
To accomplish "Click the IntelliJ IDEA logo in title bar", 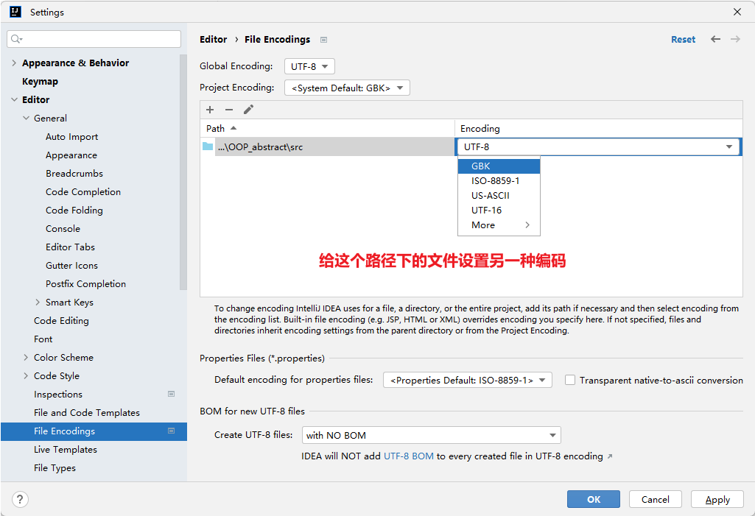I will [x=15, y=12].
